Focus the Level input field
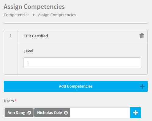The height and width of the screenshot is (121, 152). 82,63
